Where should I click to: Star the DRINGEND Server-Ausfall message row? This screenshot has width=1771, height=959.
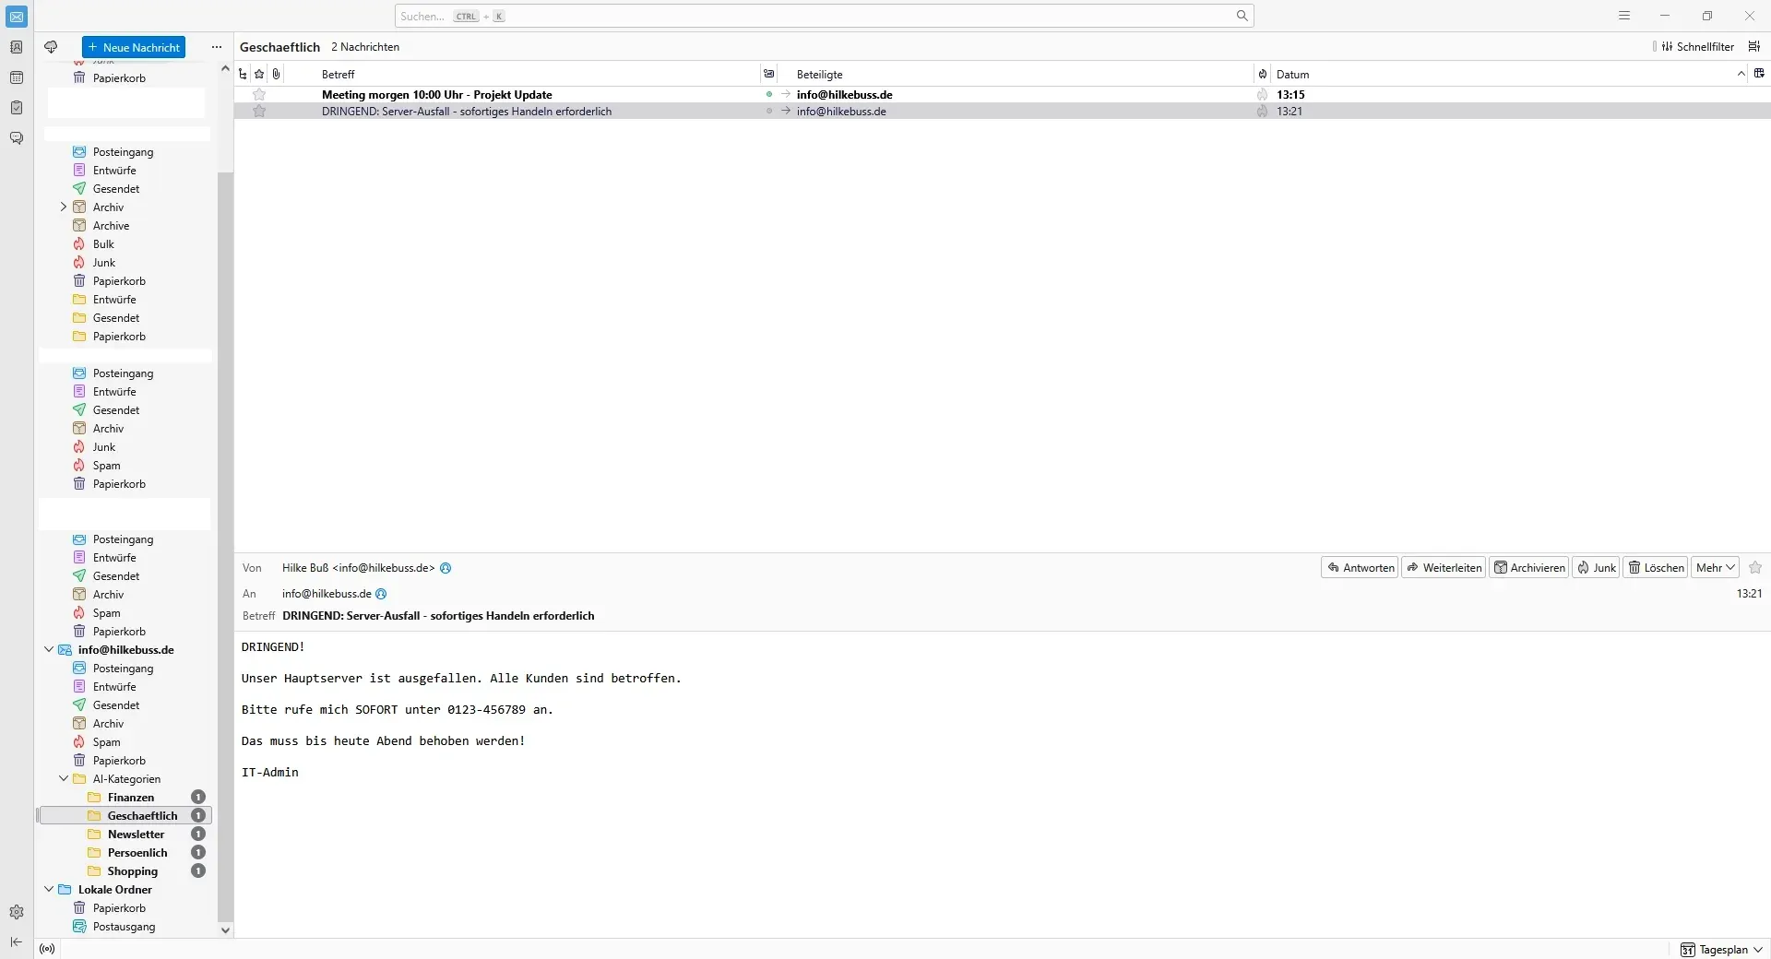pos(259,111)
